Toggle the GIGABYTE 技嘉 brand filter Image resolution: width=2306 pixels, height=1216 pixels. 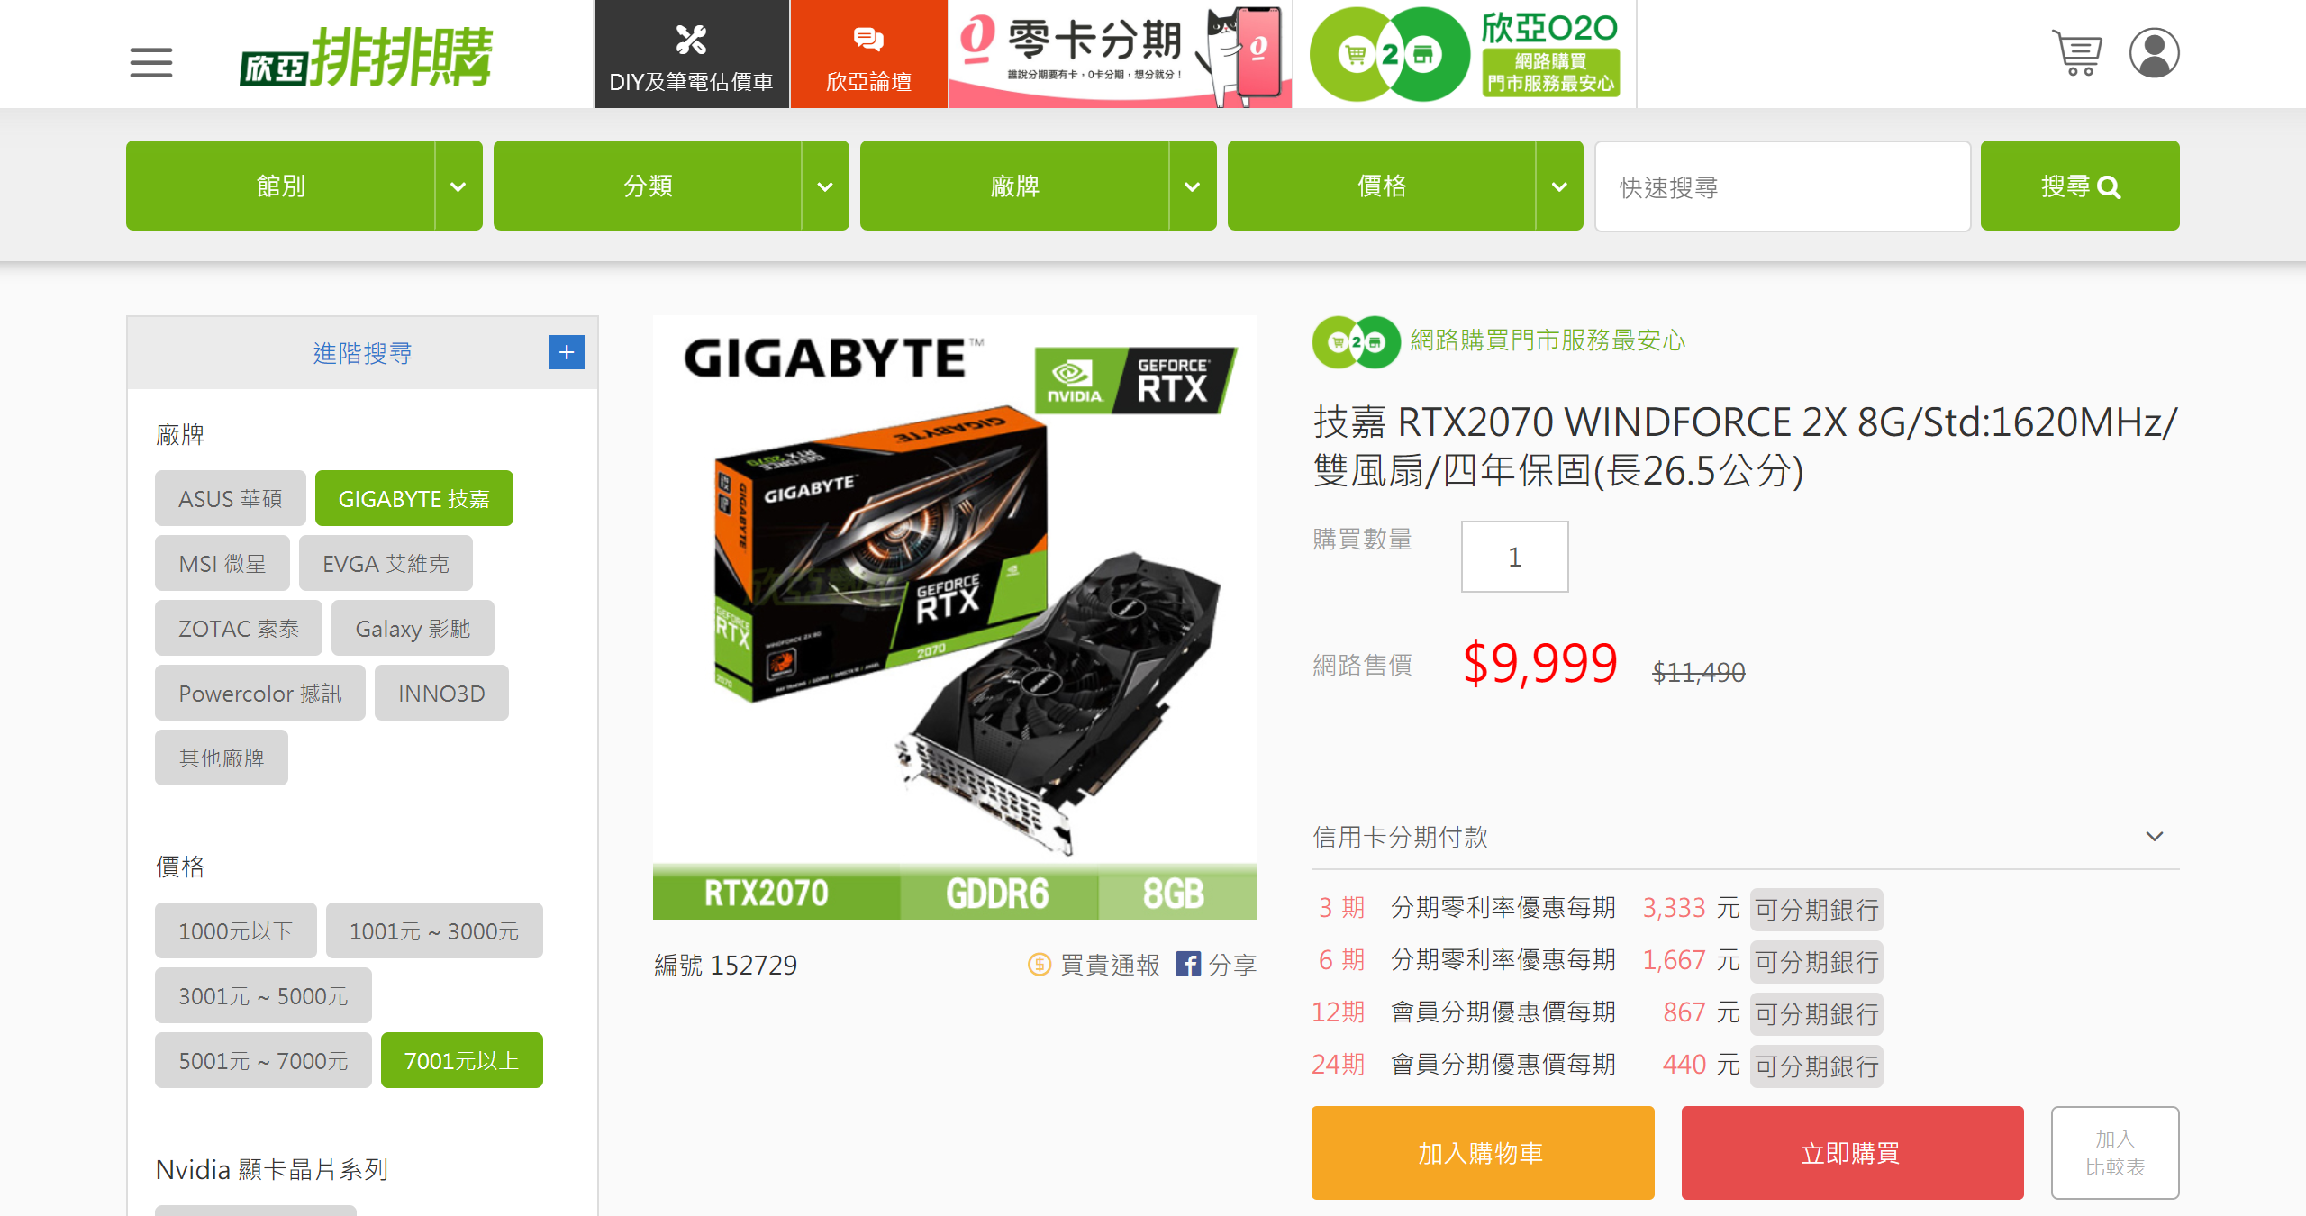click(x=414, y=498)
